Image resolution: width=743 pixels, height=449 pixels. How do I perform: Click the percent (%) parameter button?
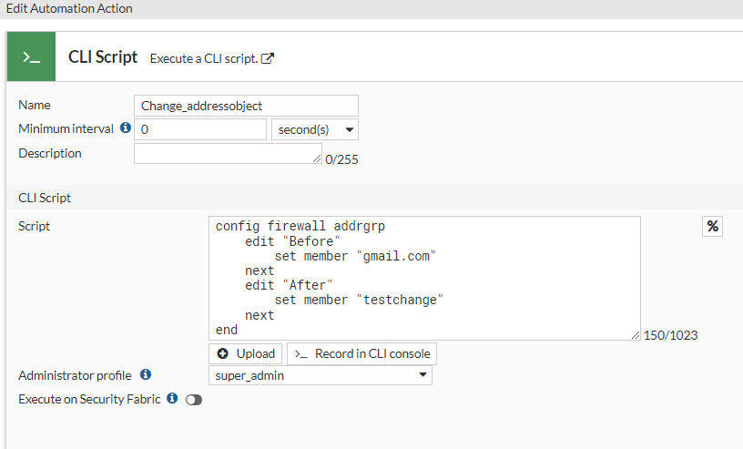click(x=713, y=227)
